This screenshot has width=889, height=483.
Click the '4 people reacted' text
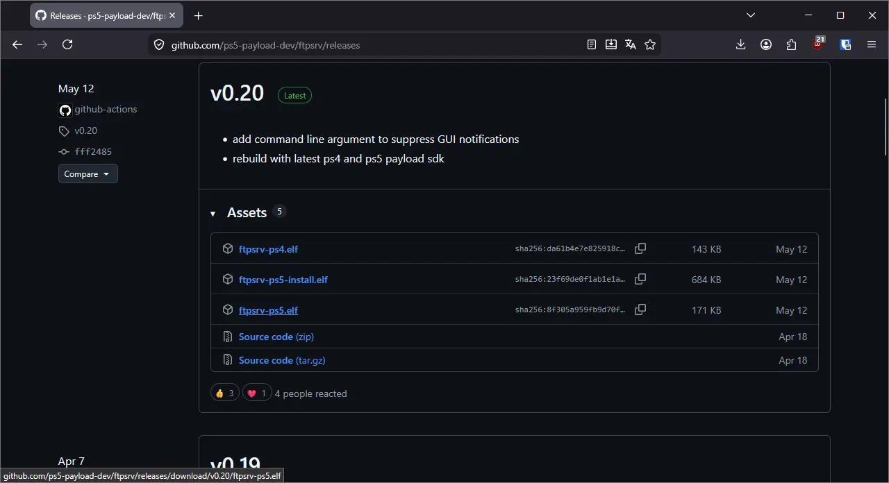click(x=310, y=393)
